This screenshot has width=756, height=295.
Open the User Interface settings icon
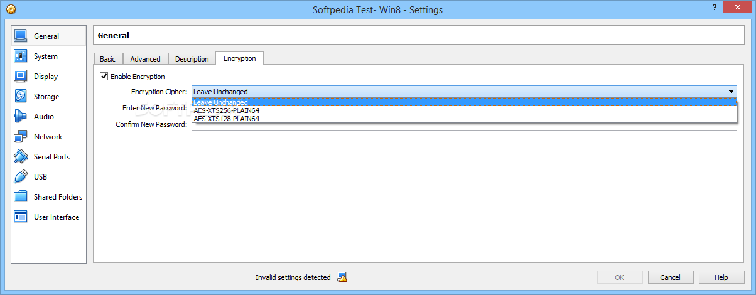click(21, 217)
